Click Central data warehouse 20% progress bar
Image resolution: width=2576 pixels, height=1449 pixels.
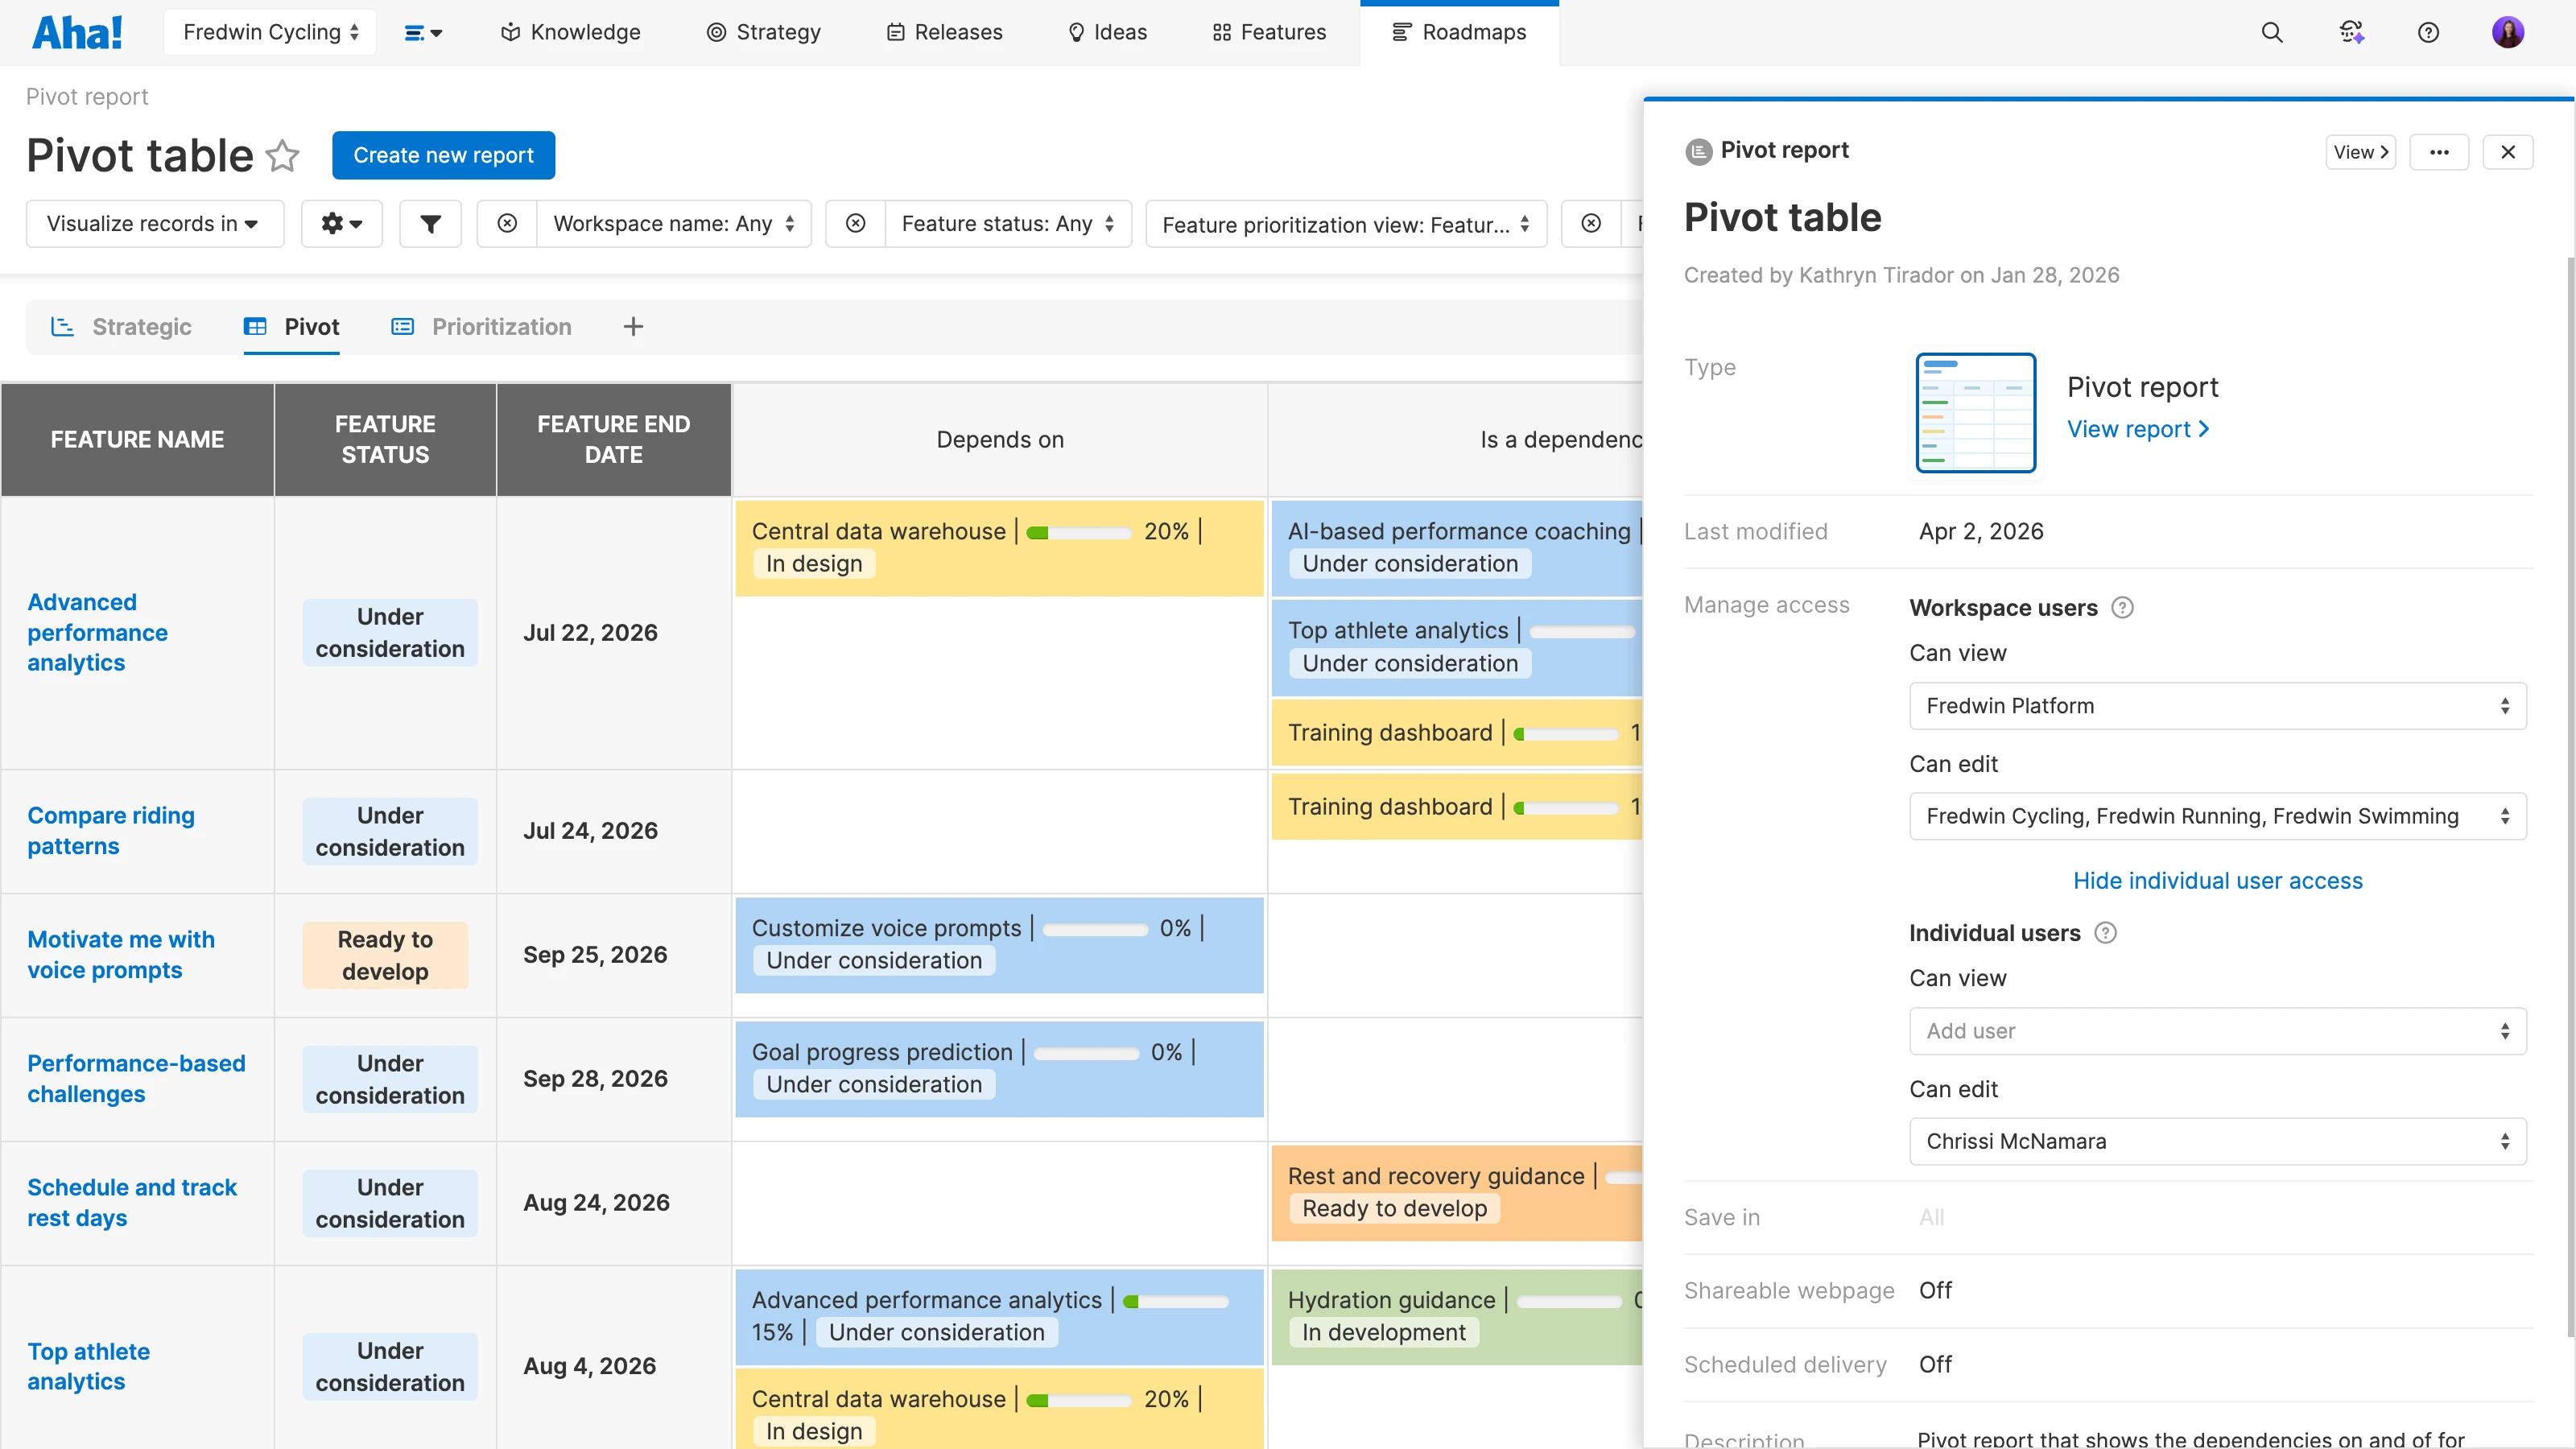(x=1078, y=532)
